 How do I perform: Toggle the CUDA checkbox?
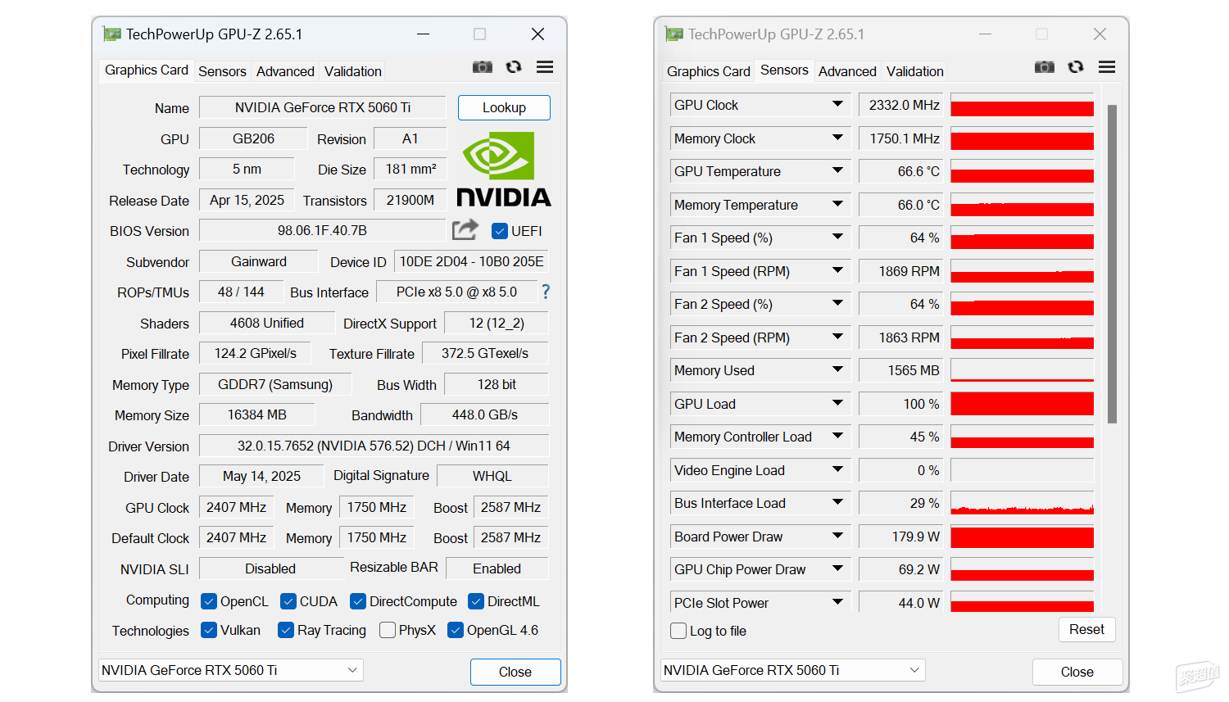point(288,601)
